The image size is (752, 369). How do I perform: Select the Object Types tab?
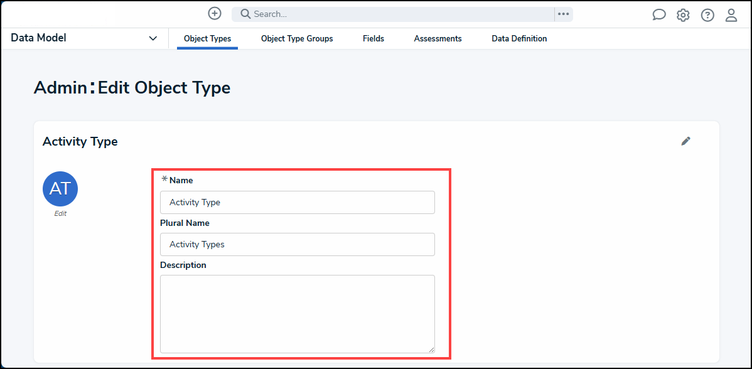click(x=207, y=38)
